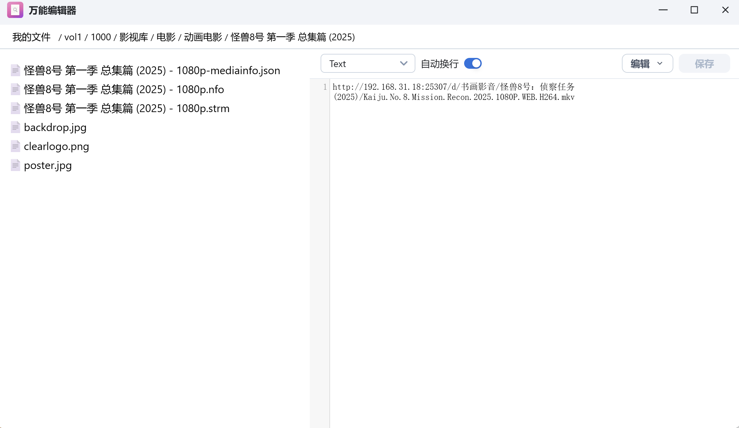
Task: Click 我的文件 to return to root
Action: click(x=31, y=37)
